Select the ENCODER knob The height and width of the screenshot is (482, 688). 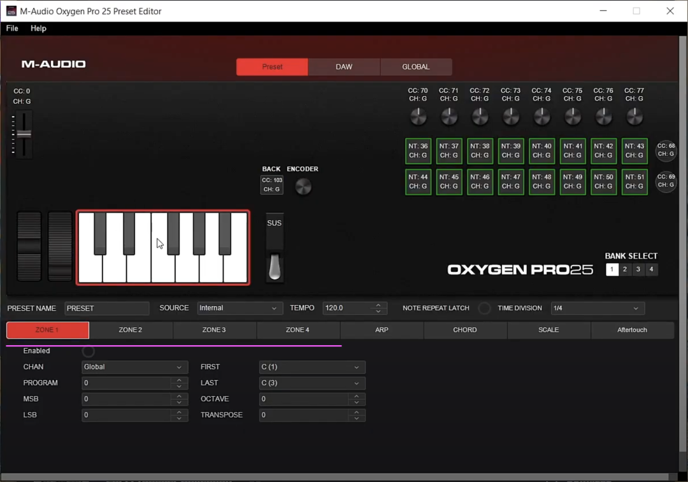point(303,187)
